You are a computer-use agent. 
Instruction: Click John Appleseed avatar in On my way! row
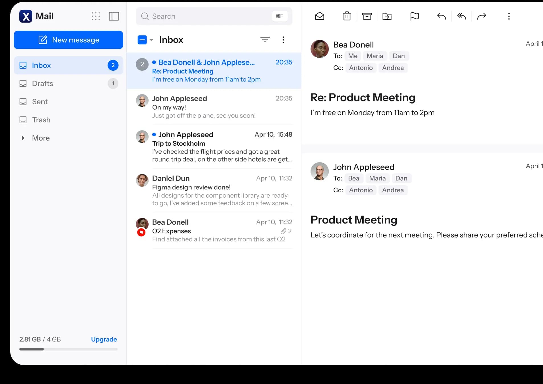pos(142,101)
